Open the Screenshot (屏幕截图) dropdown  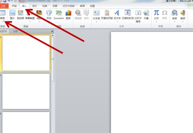pyautogui.click(x=30, y=14)
